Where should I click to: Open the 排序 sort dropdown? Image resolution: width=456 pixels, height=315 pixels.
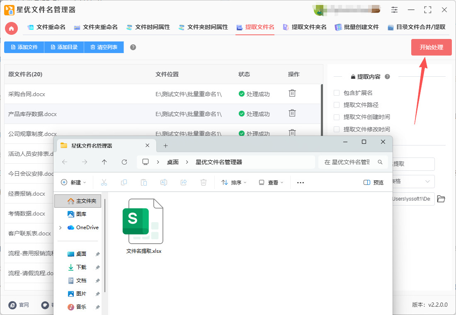tap(234, 182)
